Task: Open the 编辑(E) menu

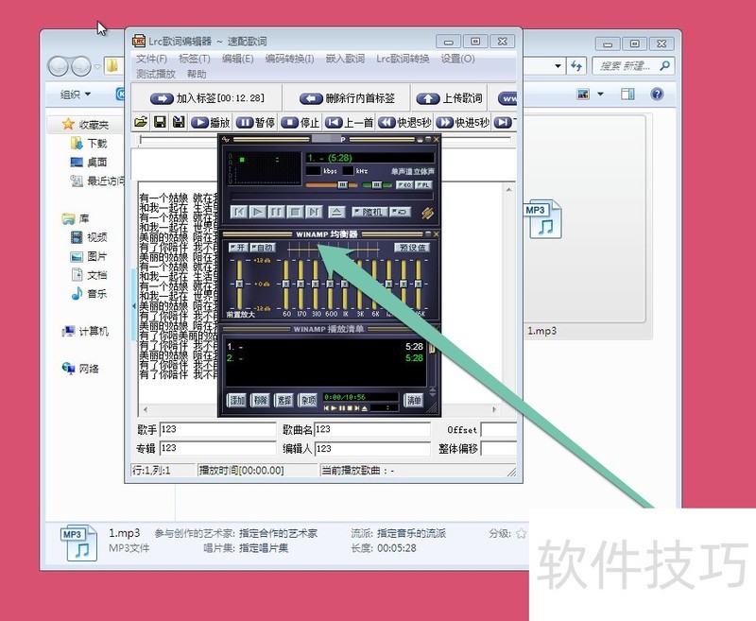Action: 238,59
